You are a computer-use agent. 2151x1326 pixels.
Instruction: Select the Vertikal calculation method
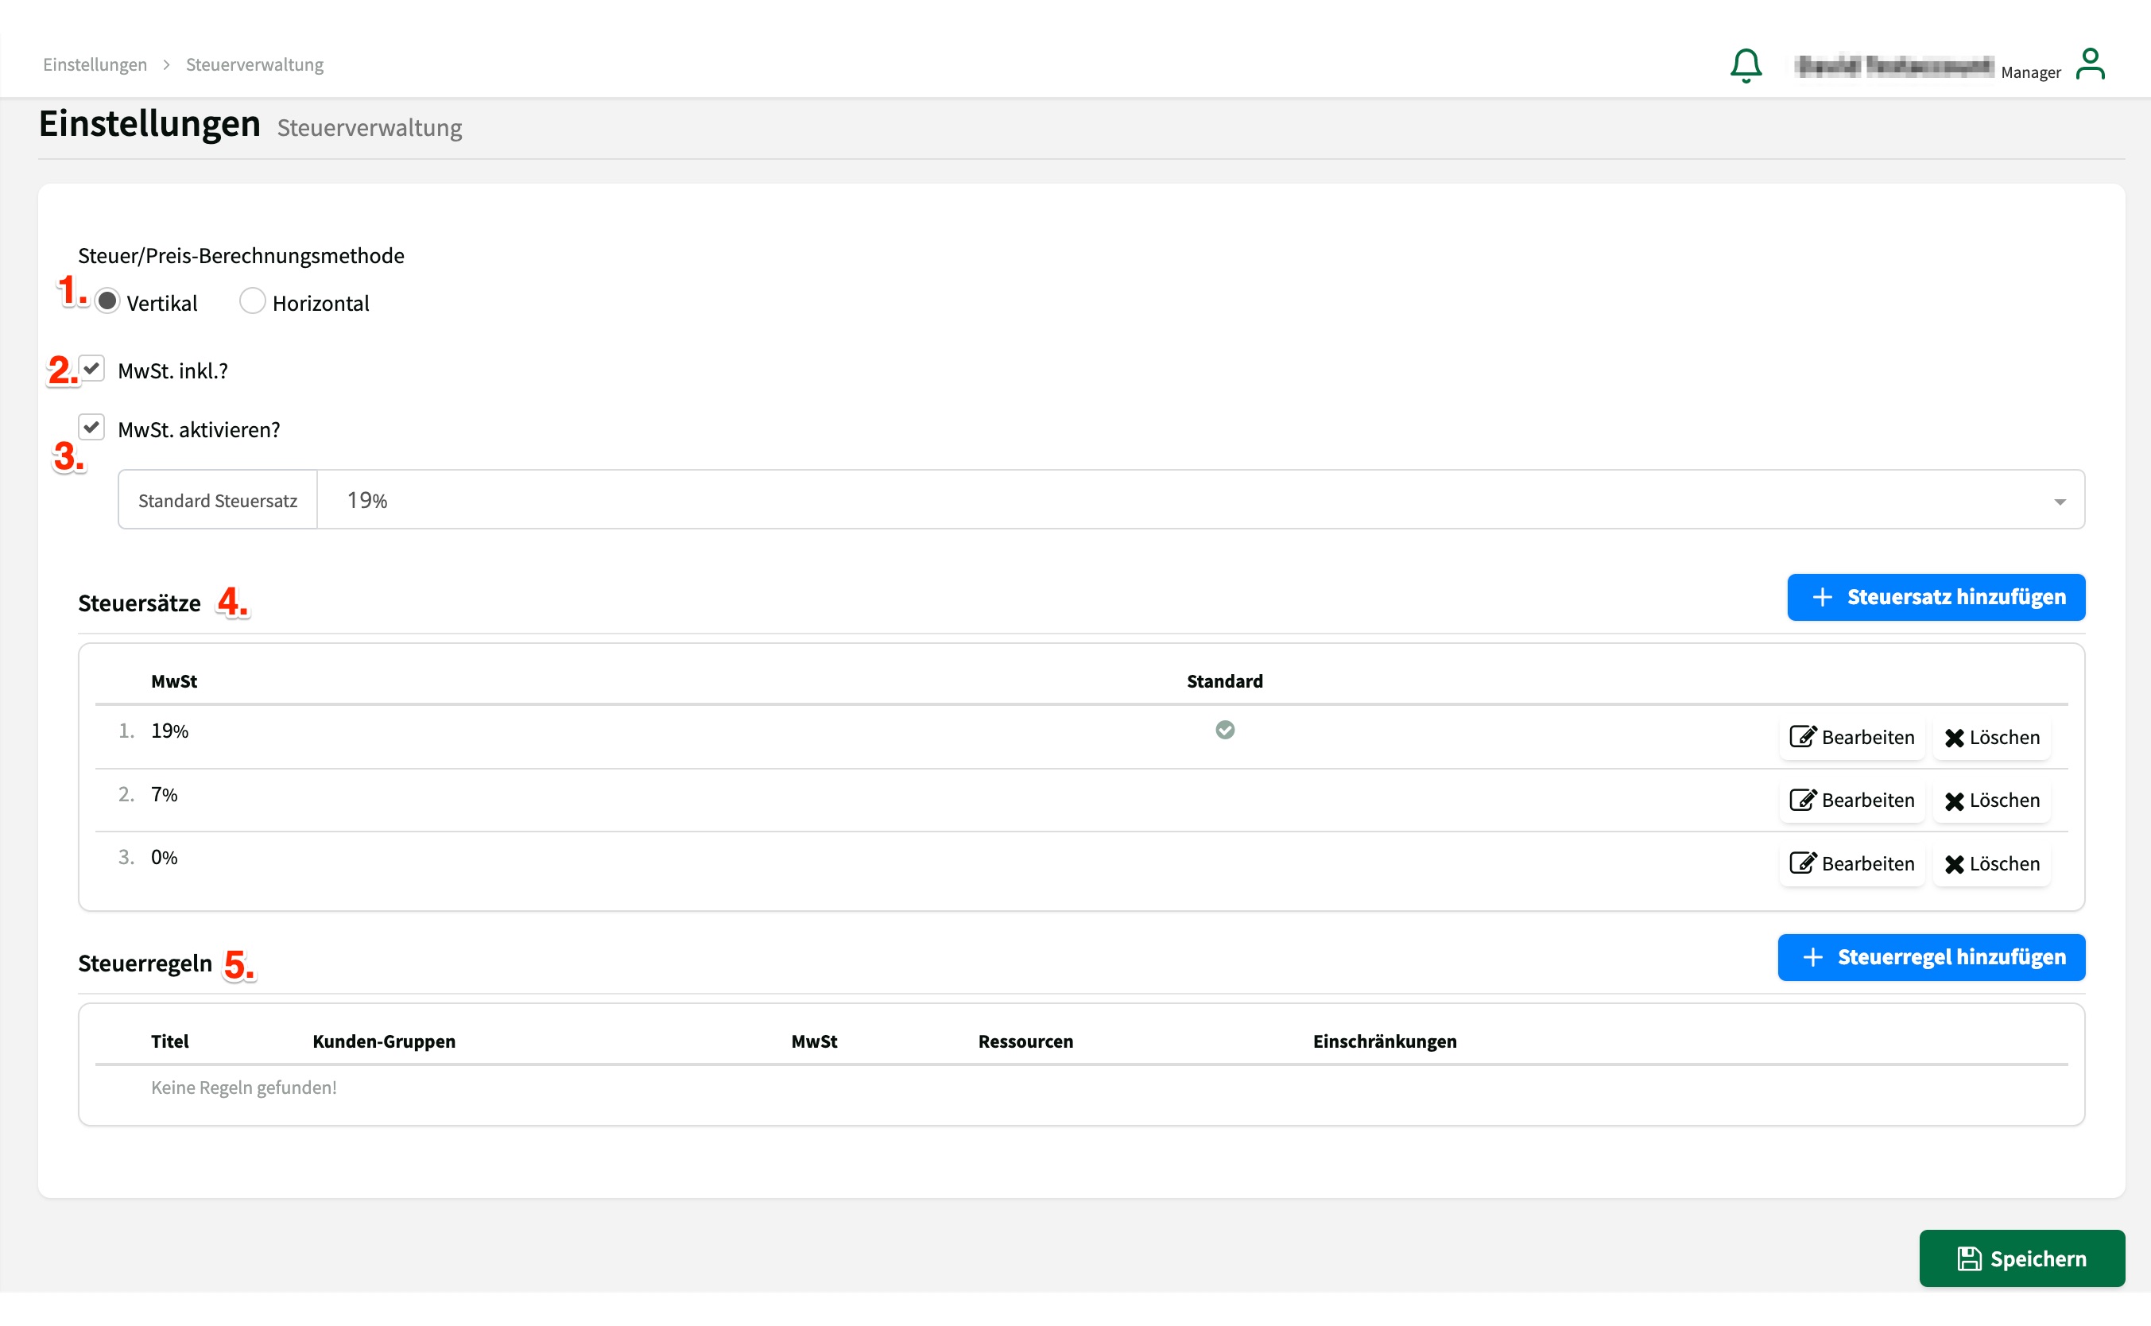tap(107, 301)
